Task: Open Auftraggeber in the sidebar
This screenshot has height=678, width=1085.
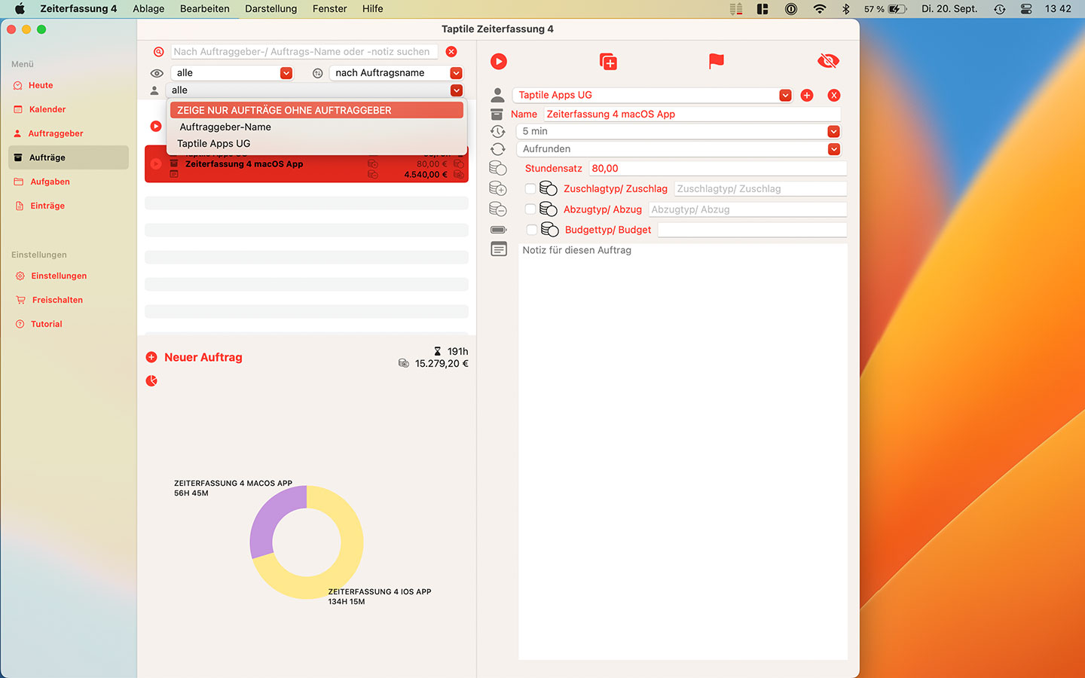Action: [x=55, y=133]
